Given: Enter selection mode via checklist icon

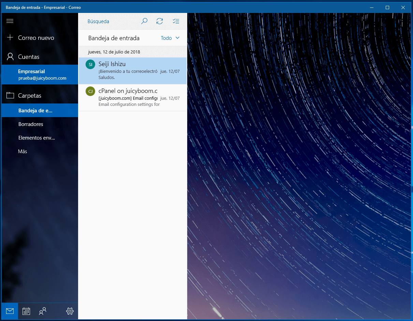Looking at the screenshot, I should point(176,21).
